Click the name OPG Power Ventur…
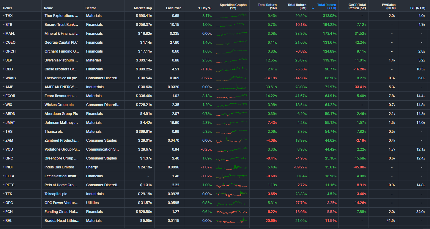The image size is (430, 229). point(61,203)
